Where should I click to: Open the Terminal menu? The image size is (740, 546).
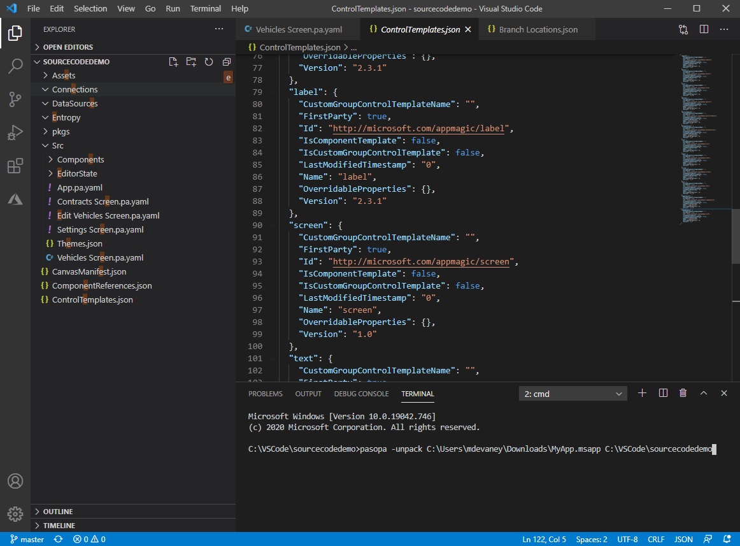[x=205, y=8]
